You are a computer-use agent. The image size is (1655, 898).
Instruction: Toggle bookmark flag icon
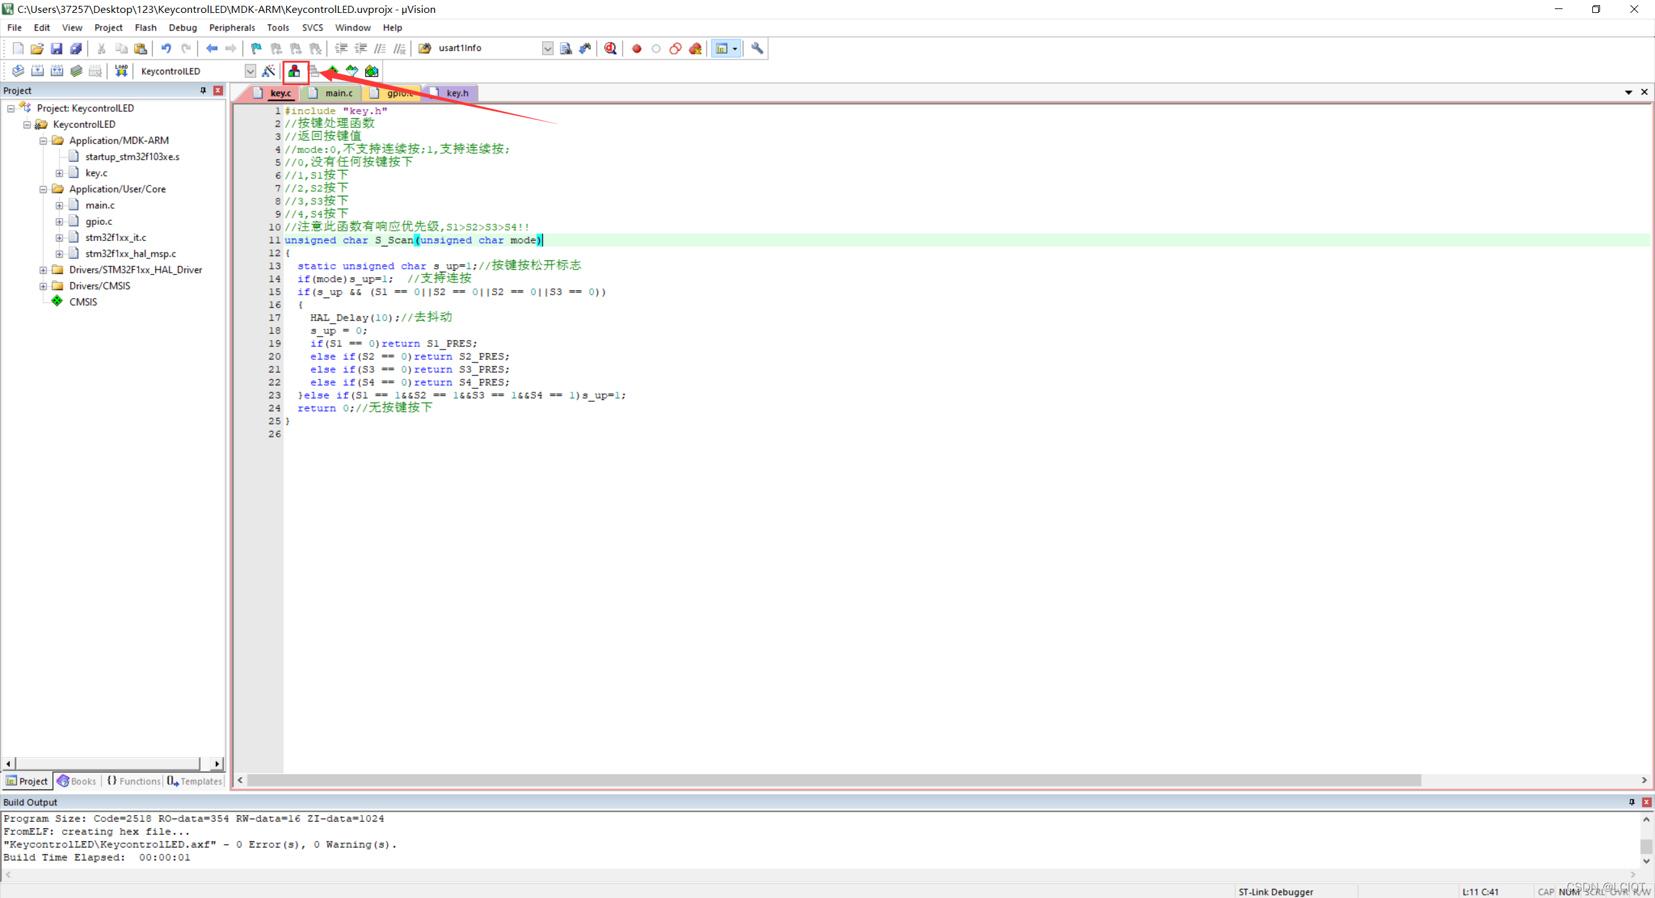(x=256, y=48)
